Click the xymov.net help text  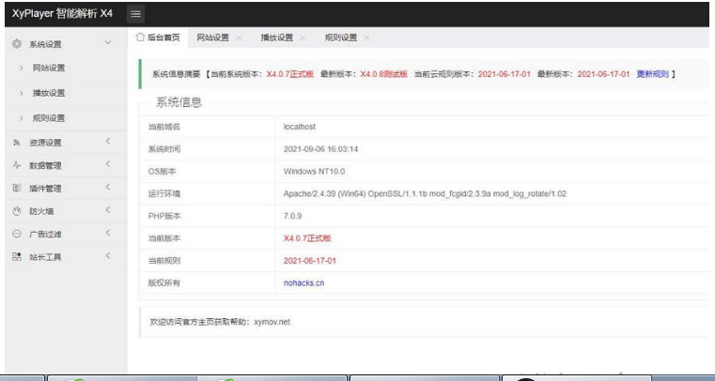[x=272, y=322]
